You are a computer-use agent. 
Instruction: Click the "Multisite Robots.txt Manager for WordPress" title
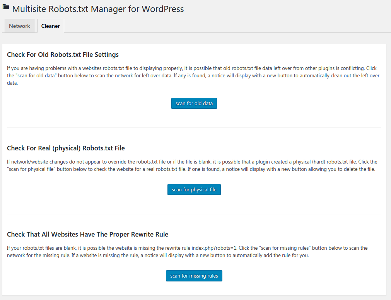tap(98, 9)
